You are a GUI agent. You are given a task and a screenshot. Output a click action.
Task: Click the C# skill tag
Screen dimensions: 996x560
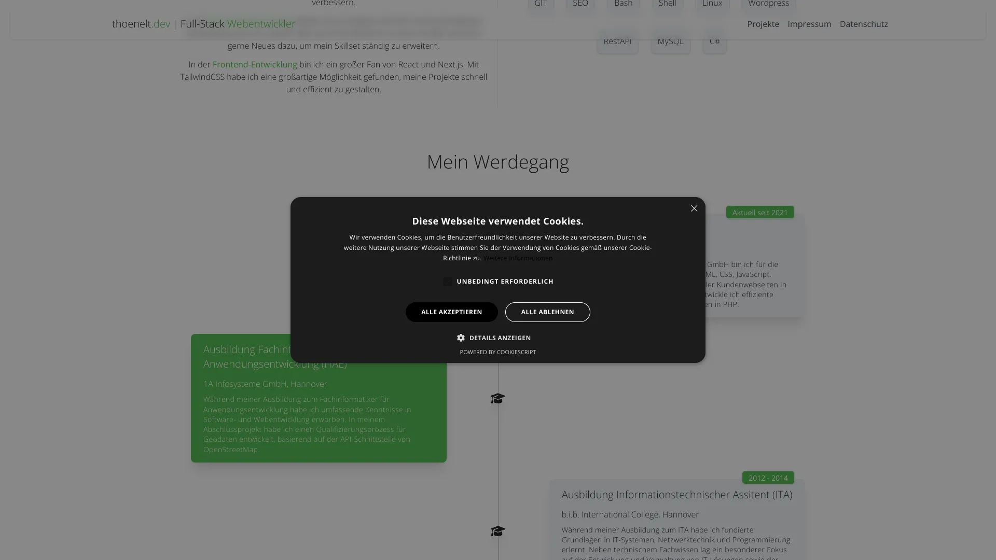click(x=715, y=41)
